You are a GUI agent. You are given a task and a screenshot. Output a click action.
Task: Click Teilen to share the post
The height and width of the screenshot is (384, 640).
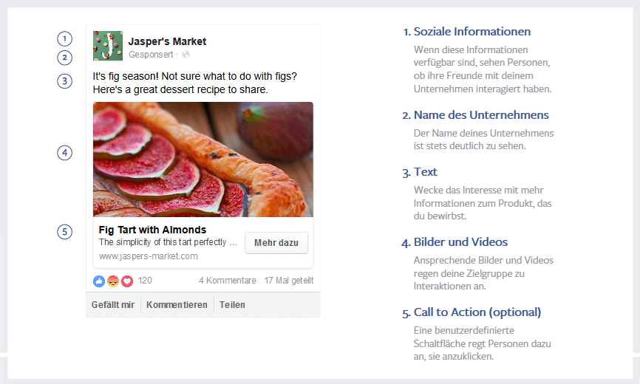232,305
